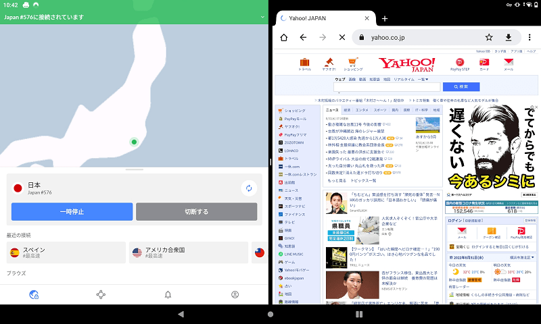Open the notifications bell tab in NordVPN

[x=168, y=294]
